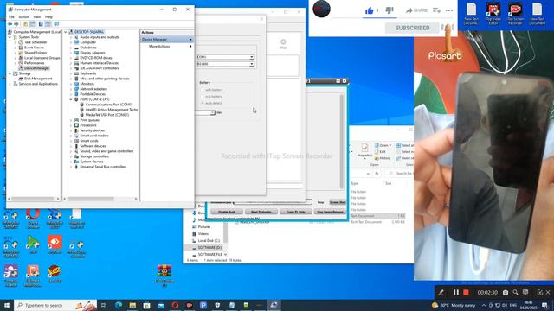
Task: Collapse Device Manager section in Actions pane
Action: tap(190, 40)
